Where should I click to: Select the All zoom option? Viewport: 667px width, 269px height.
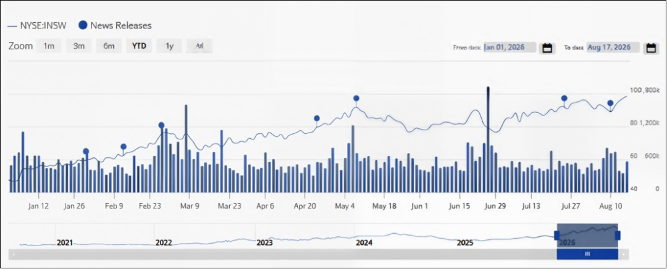point(199,46)
